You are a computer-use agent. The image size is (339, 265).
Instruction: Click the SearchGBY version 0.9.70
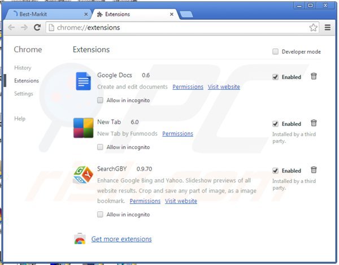pyautogui.click(x=144, y=169)
